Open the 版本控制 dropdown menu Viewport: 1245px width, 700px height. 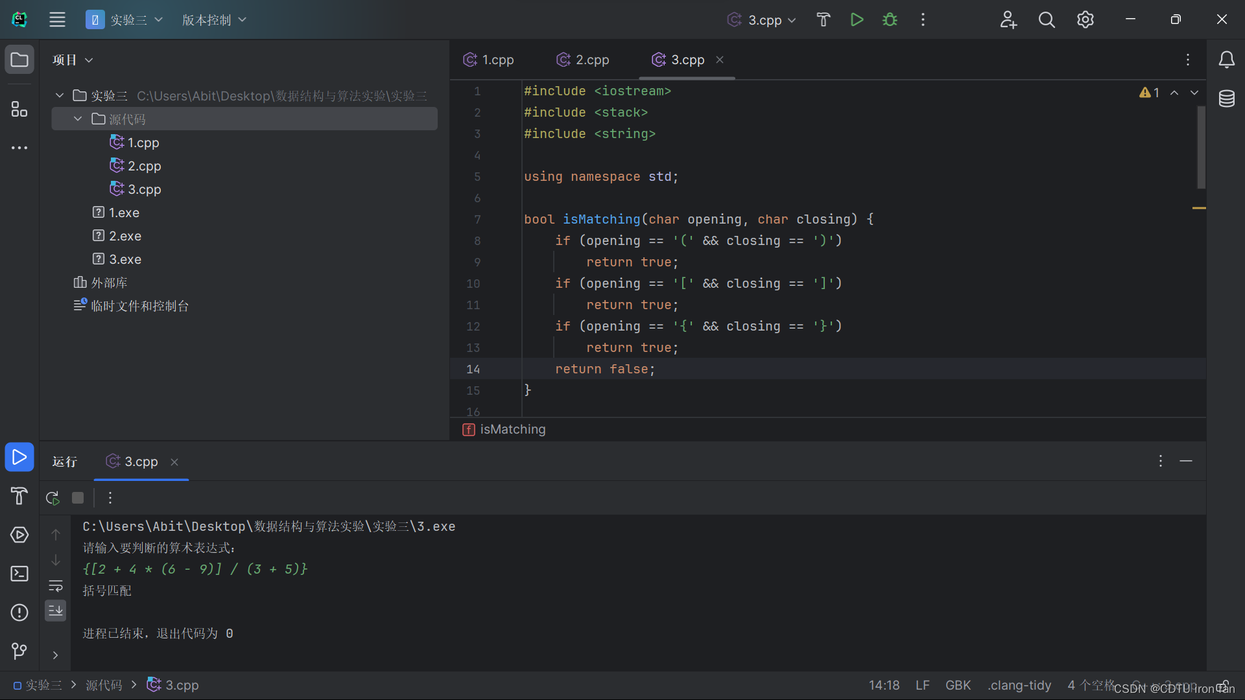tap(214, 20)
